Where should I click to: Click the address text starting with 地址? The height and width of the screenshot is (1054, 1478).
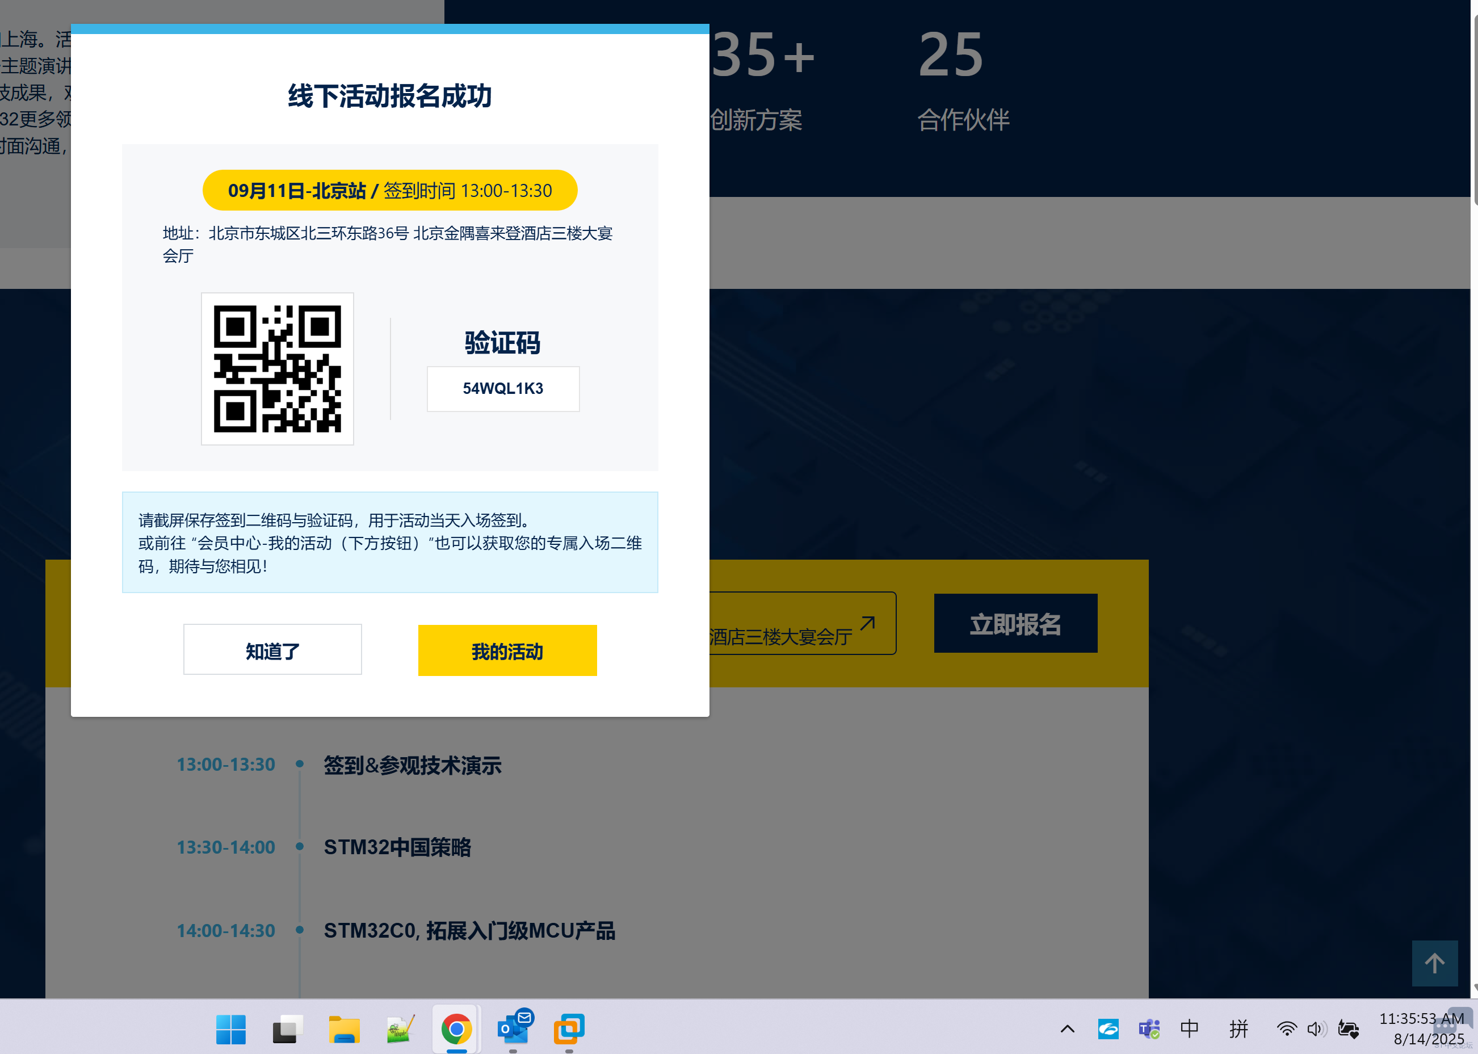388,244
